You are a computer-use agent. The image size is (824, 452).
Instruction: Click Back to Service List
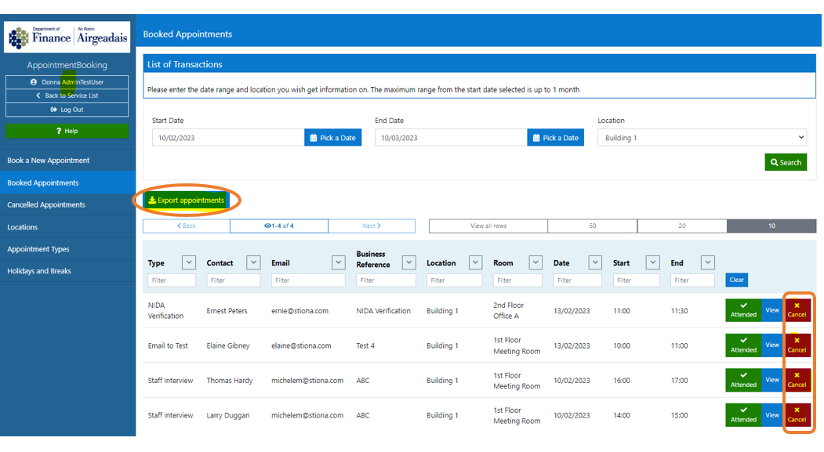(x=67, y=96)
